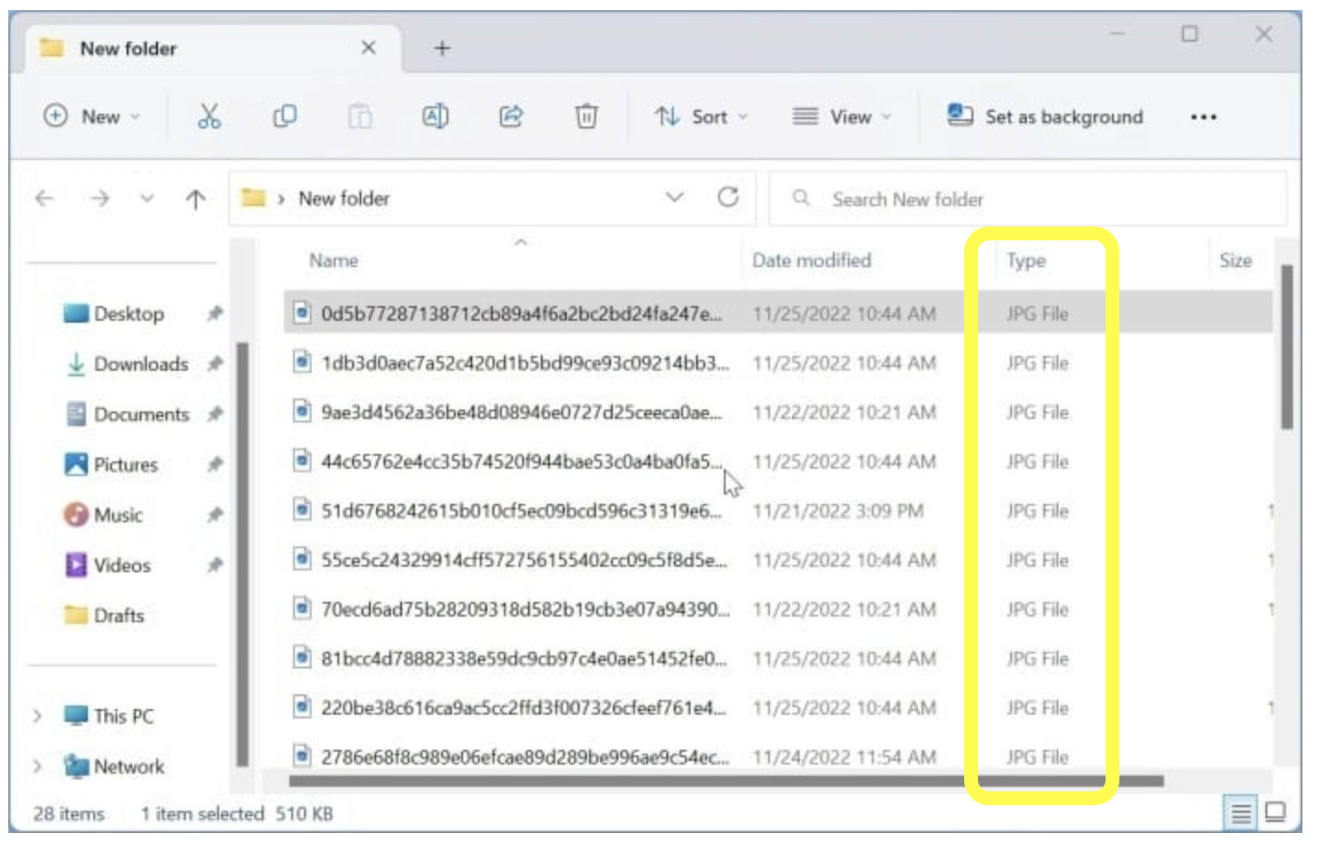Screen dimensions: 1320x845
Task: Switch to details view icon in status bar
Action: [x=1241, y=814]
